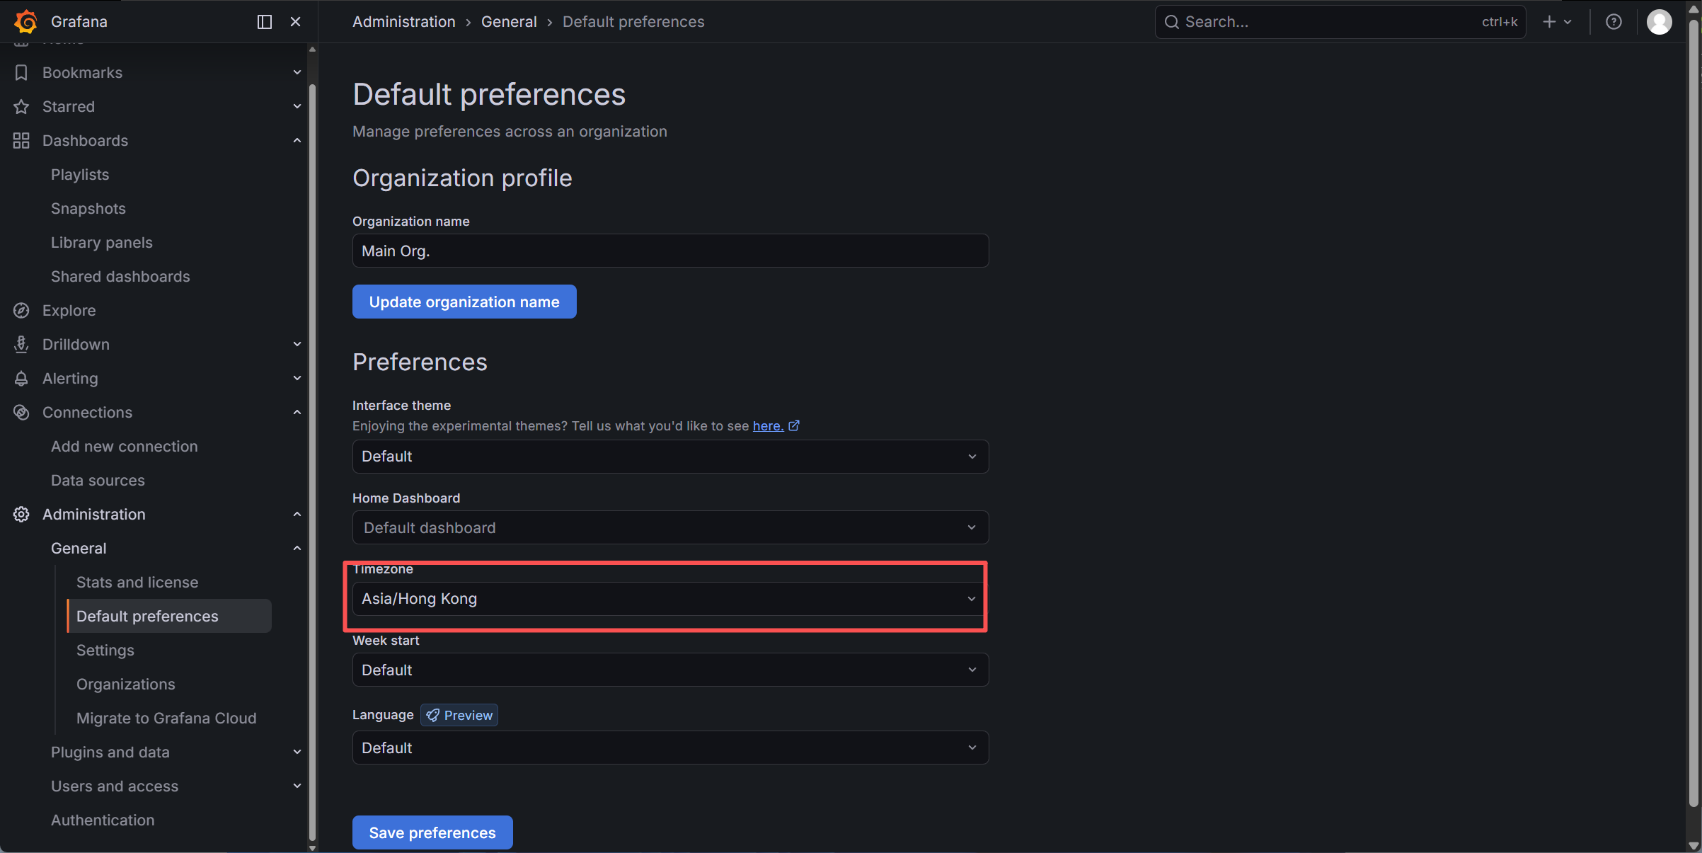Click the Bookmarks icon in sidebar
The width and height of the screenshot is (1702, 853).
(21, 72)
